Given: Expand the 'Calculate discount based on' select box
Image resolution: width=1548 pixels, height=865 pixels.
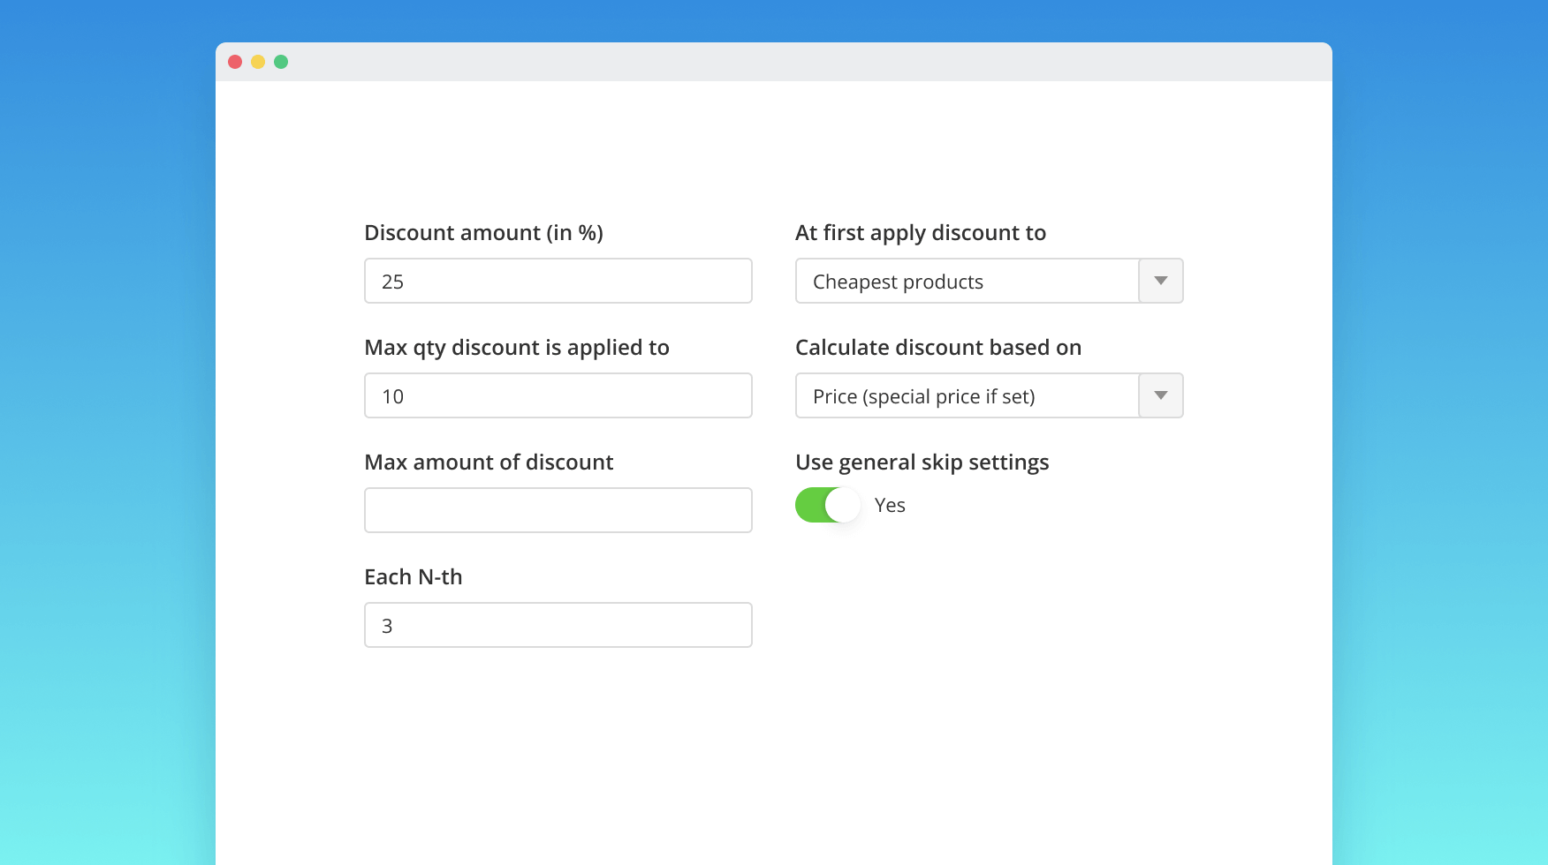Looking at the screenshot, I should click(x=967, y=395).
